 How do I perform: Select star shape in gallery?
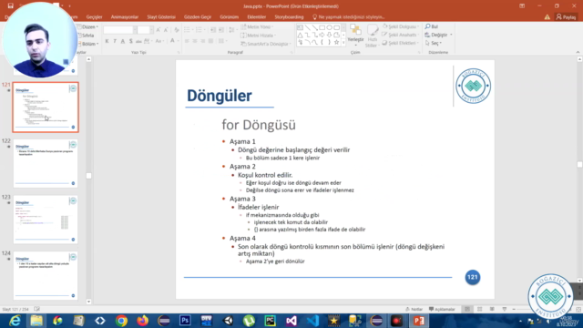tap(336, 43)
